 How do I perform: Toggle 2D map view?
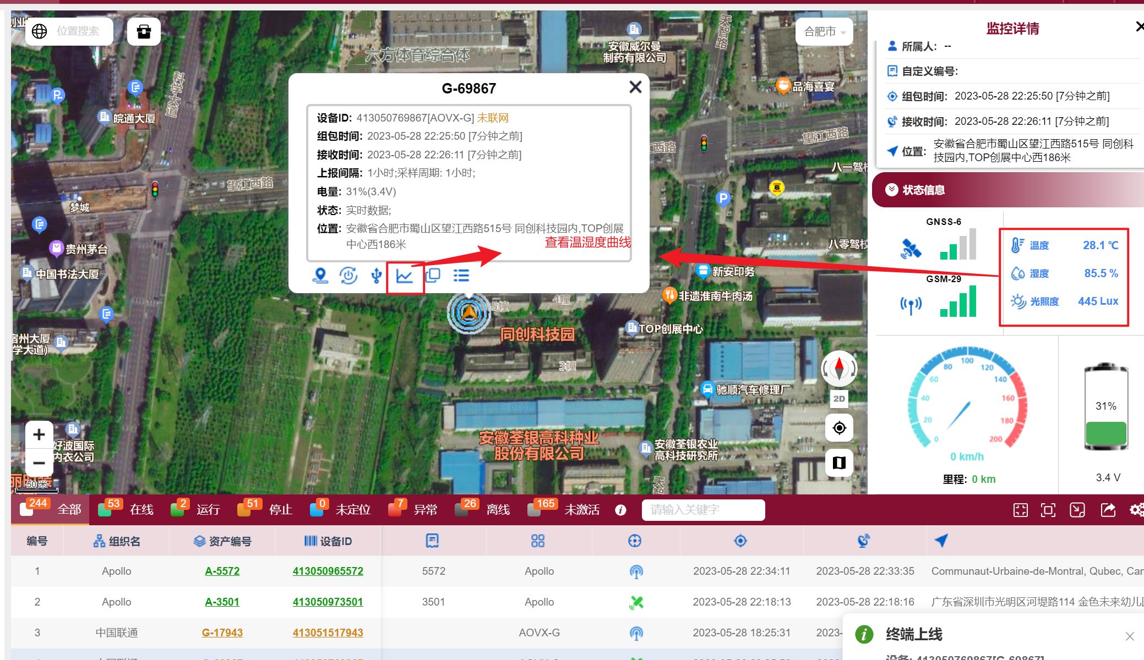click(839, 399)
